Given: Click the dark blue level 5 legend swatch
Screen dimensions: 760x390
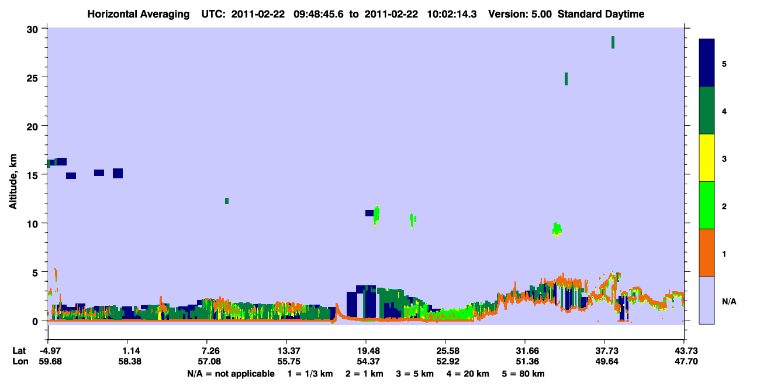Looking at the screenshot, I should pos(707,63).
